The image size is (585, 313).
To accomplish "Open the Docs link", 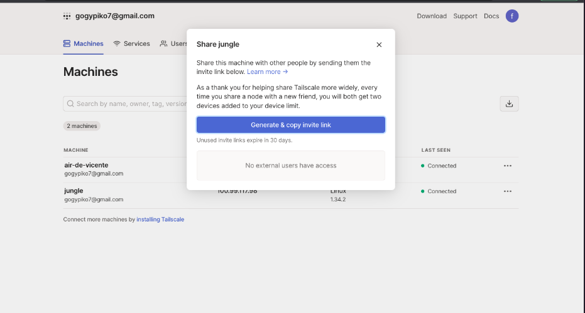I will click(x=491, y=16).
